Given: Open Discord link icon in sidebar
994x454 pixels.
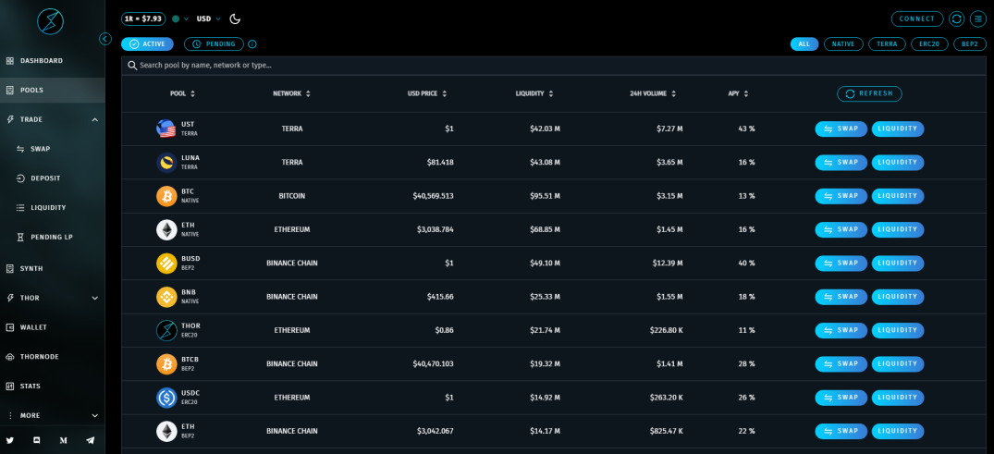Looking at the screenshot, I should tap(37, 440).
